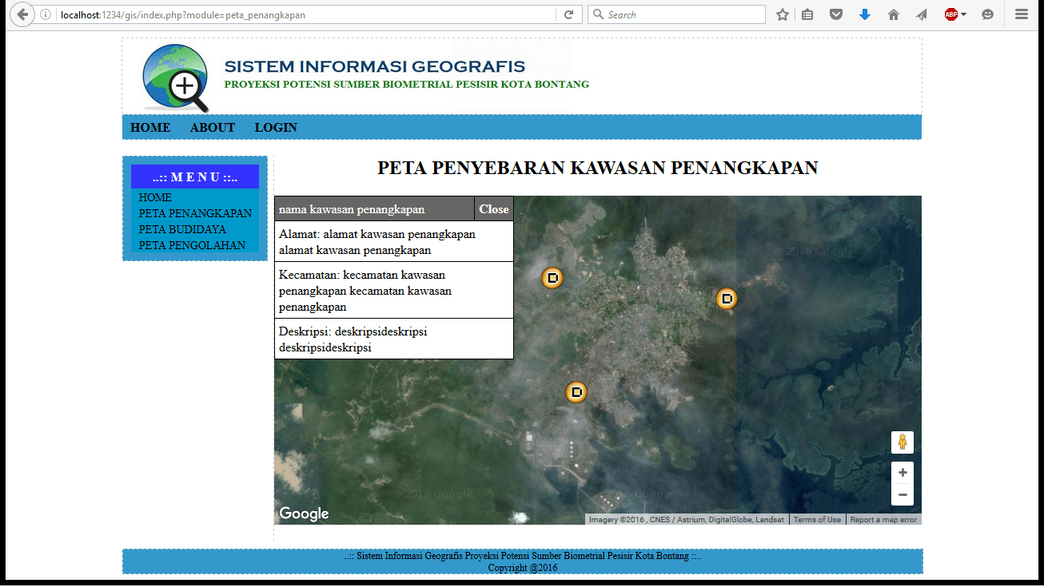The height and width of the screenshot is (587, 1044).
Task: Close the kawasan penangkapan info panel
Action: point(494,209)
